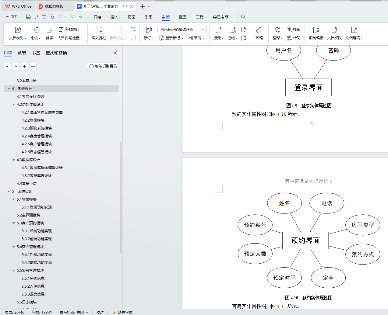Screen dimensions: 388x315
Task: Collapse the 5.4客户管理模块 tree node
Action: pos(13,247)
